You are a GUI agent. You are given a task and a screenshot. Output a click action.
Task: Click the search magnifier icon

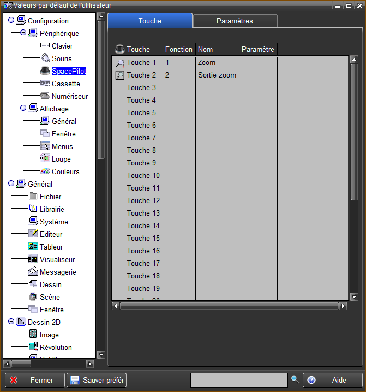pyautogui.click(x=295, y=379)
